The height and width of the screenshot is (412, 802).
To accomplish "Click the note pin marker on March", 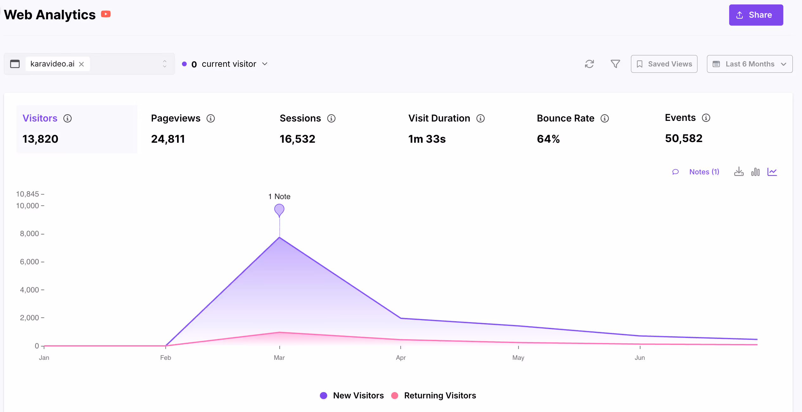I will [279, 210].
